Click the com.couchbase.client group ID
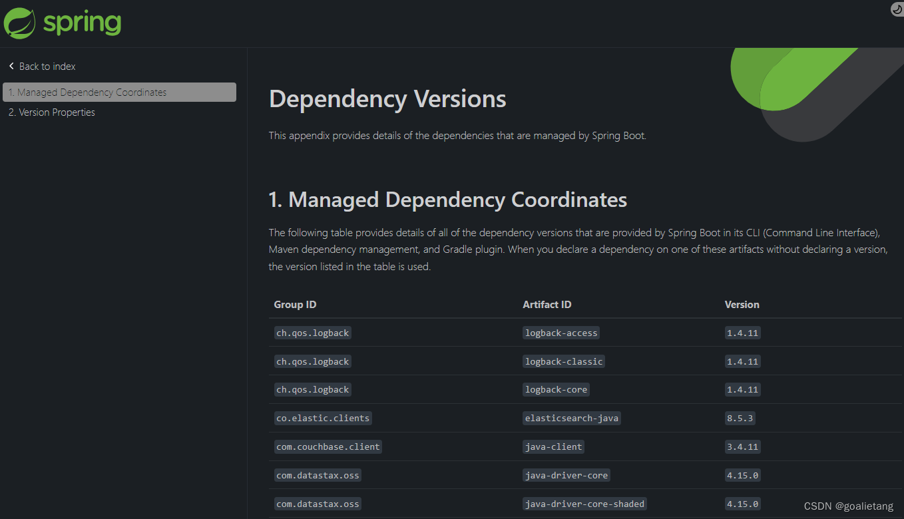 [328, 446]
